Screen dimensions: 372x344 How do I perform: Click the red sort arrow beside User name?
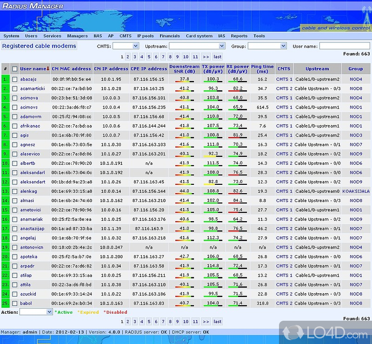pyautogui.click(x=48, y=69)
